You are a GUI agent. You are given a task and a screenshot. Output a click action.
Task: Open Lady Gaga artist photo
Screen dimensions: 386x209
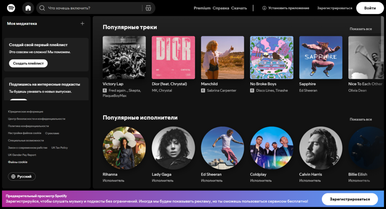[x=173, y=148]
